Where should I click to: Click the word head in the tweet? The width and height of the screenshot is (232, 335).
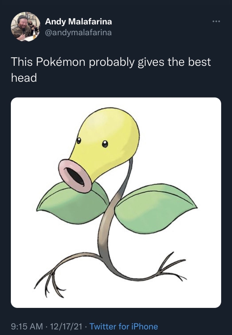pos(24,78)
